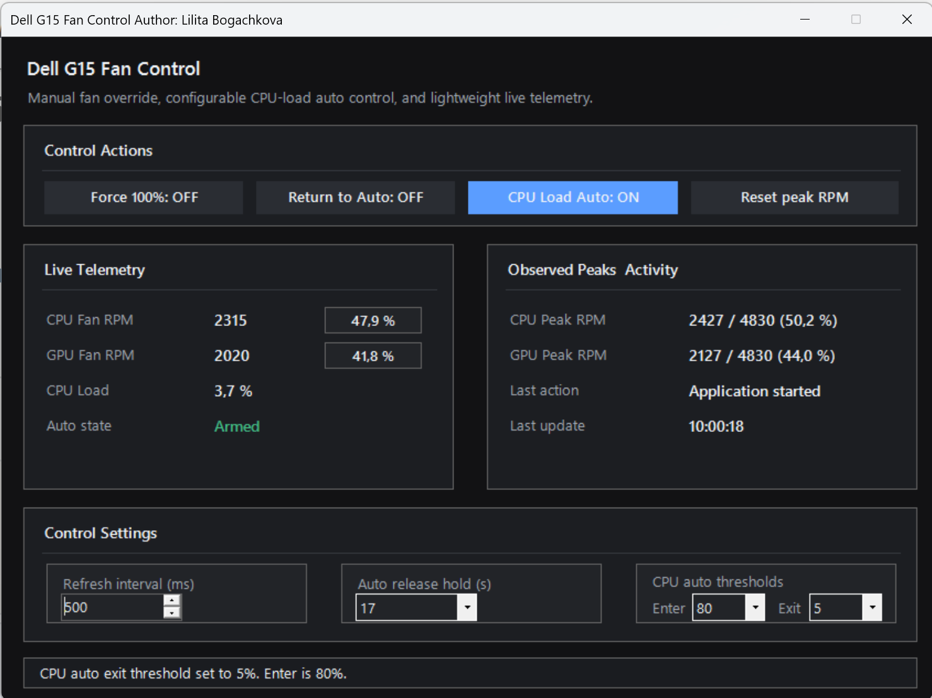The width and height of the screenshot is (932, 698).
Task: Click the CPU Fan RPM value 2315
Action: click(x=231, y=320)
